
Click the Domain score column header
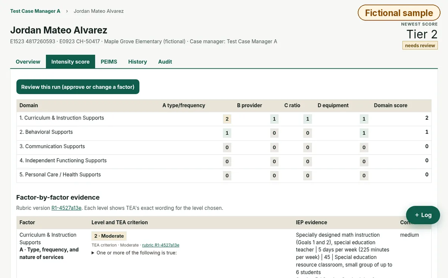coord(391,106)
